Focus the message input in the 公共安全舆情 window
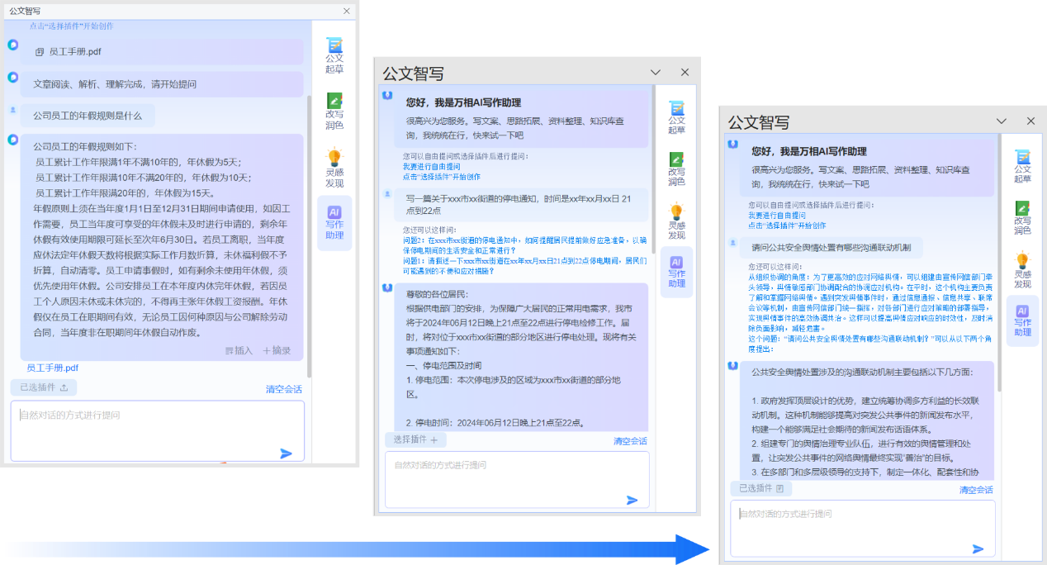1047x565 pixels. pos(863,528)
